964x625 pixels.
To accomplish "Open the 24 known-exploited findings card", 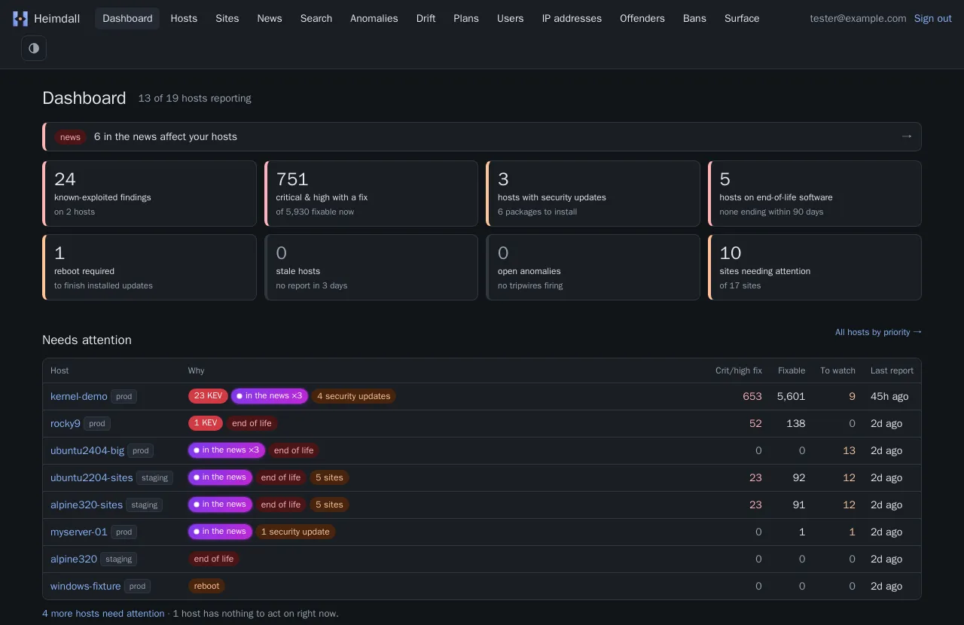I will coord(149,194).
